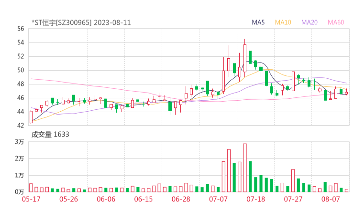
Task: Click the 06-28 date axis label
Action: [181, 199]
